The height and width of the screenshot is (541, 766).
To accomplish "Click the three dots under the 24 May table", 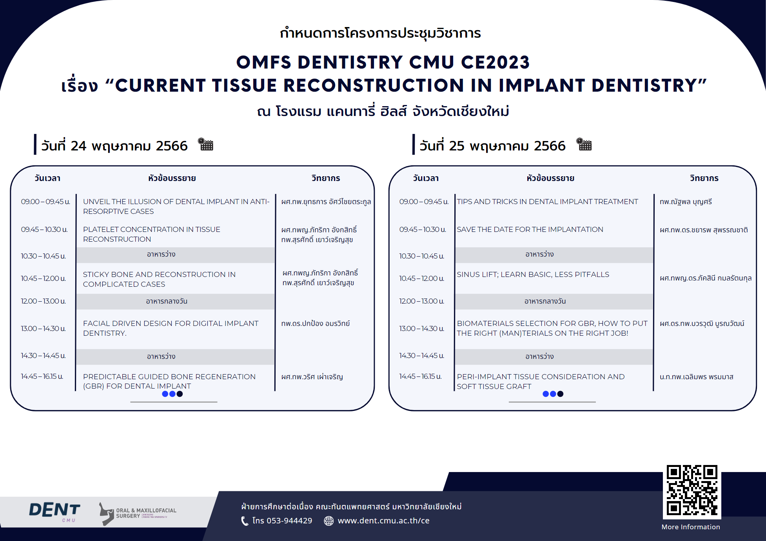I will [172, 394].
